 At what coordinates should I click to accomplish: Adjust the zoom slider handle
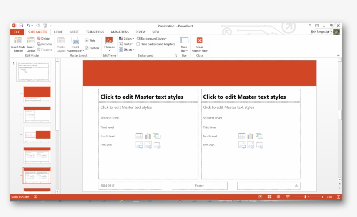305,197
